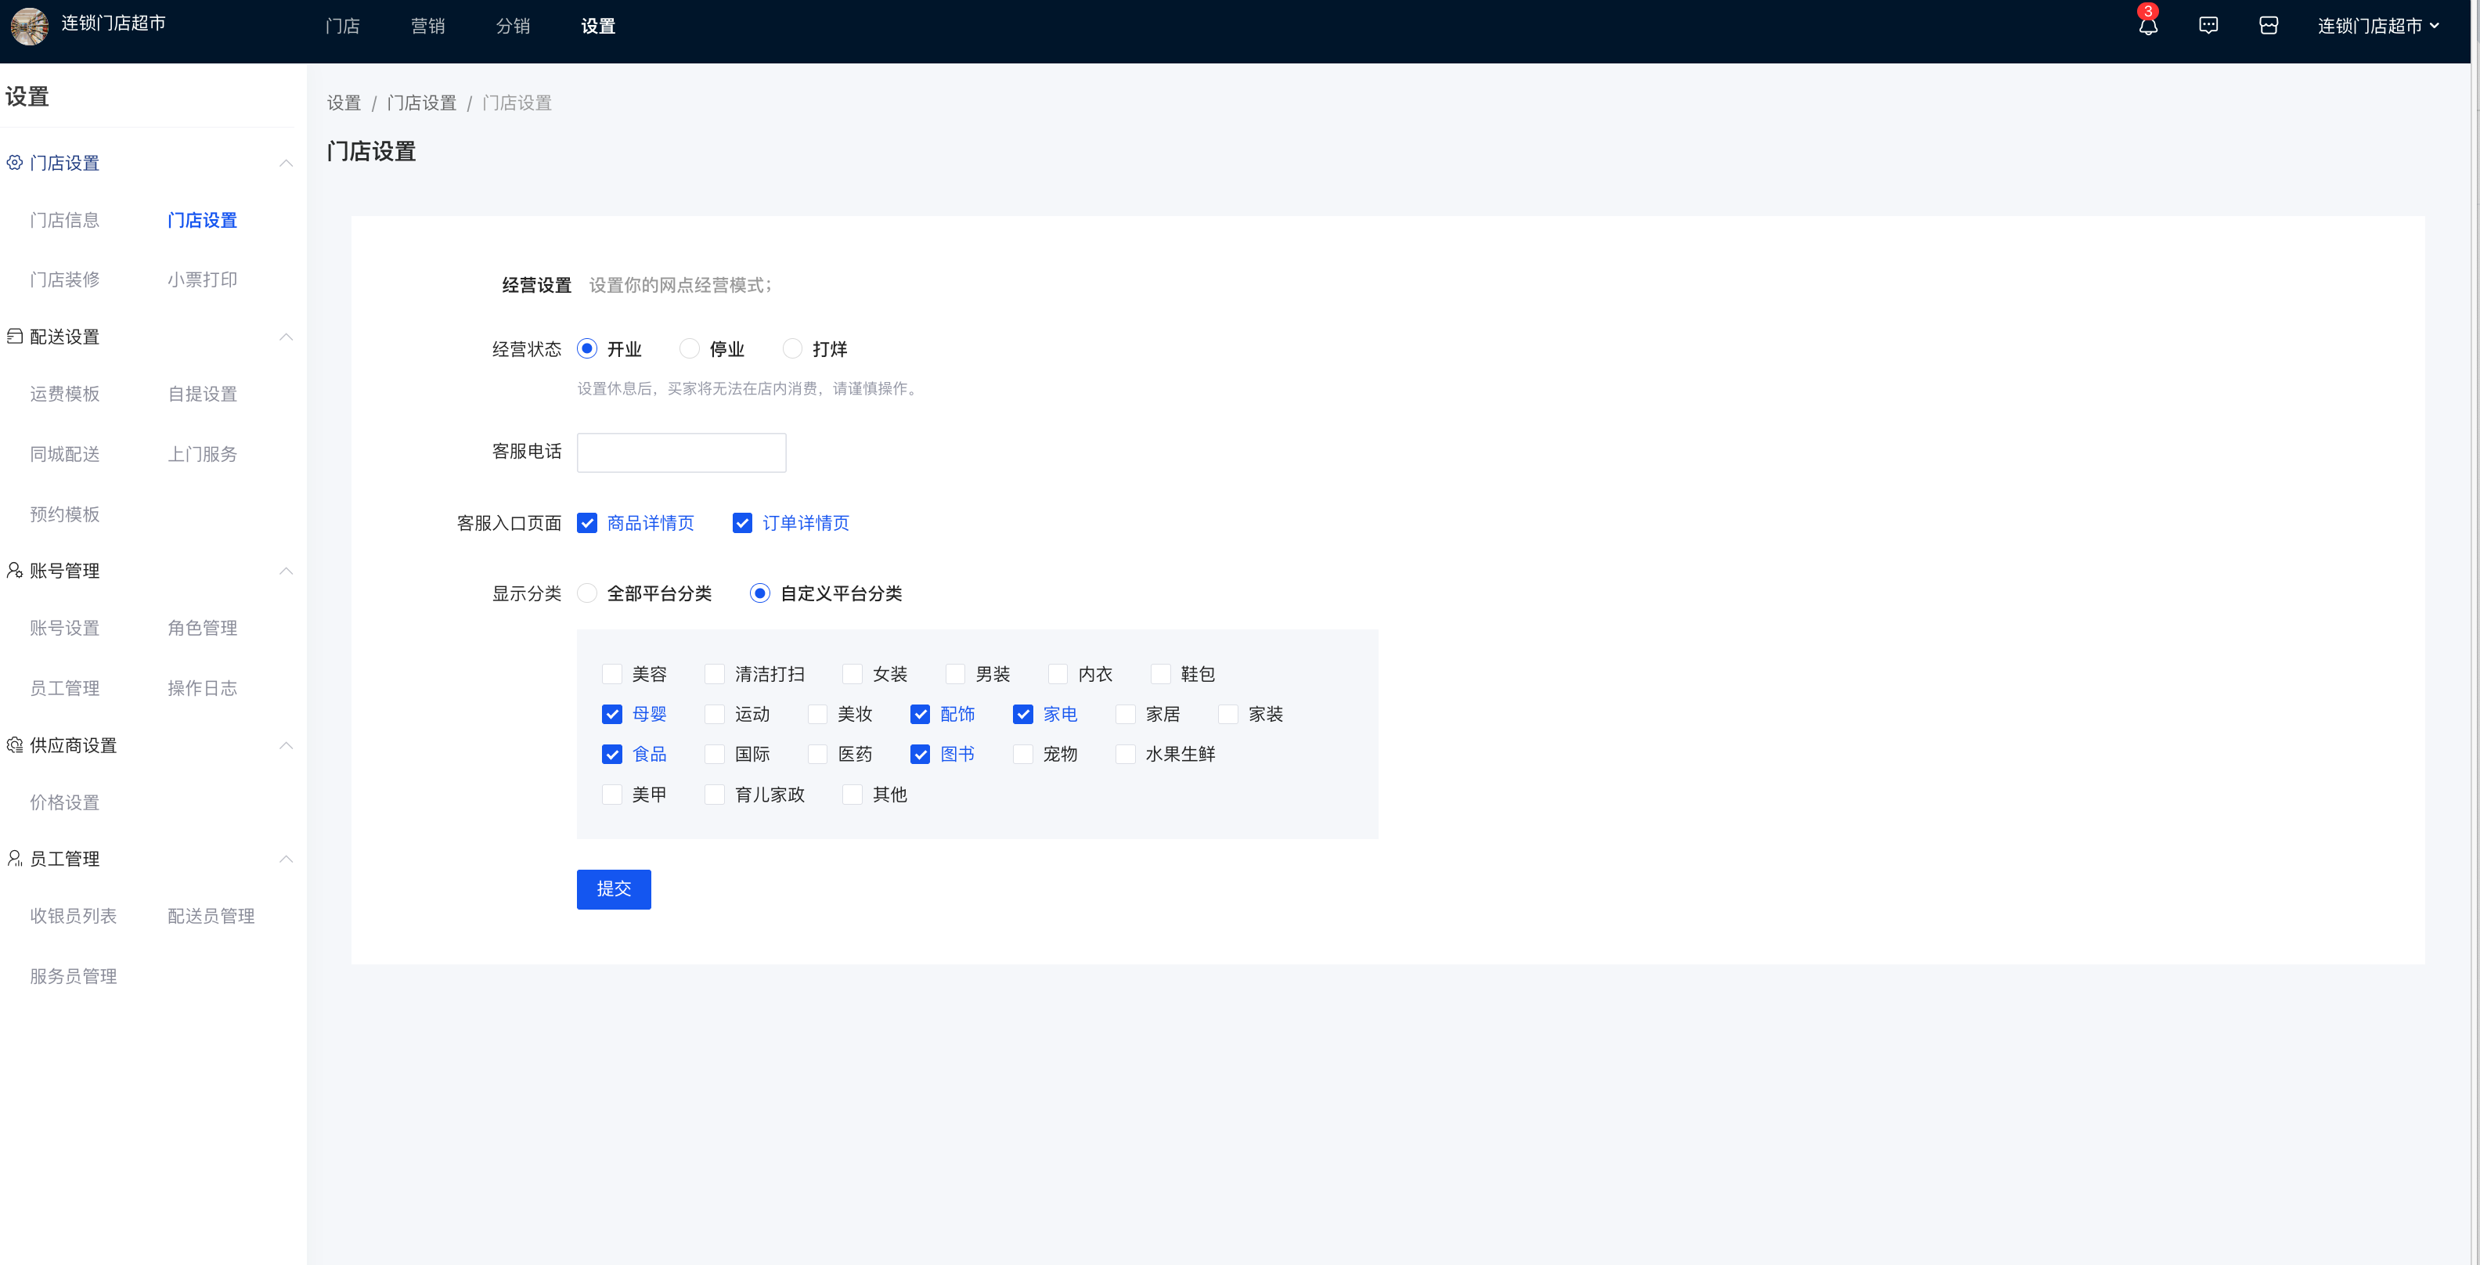Click the 供应商设置 section icon

(14, 744)
